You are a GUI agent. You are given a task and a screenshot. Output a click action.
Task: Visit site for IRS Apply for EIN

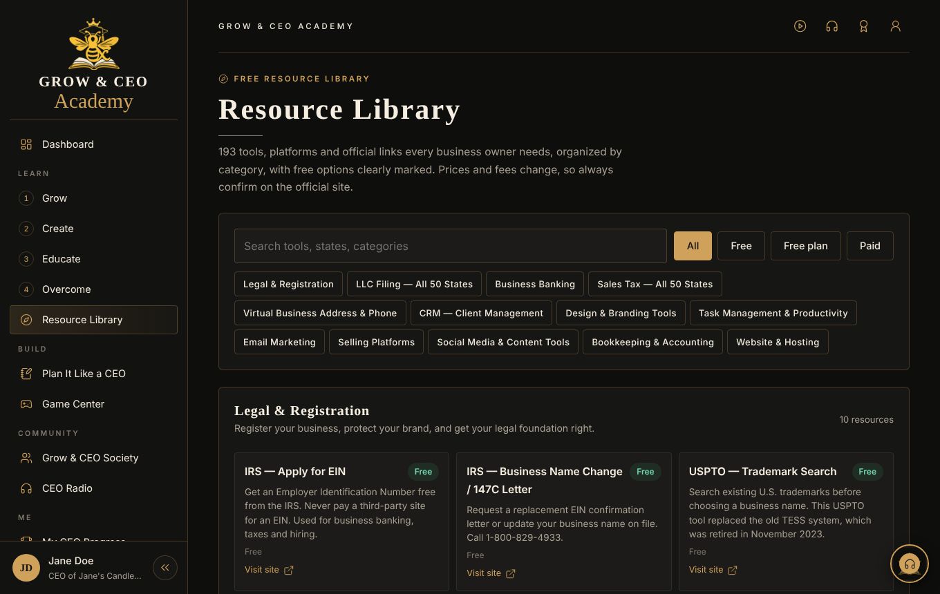269,570
